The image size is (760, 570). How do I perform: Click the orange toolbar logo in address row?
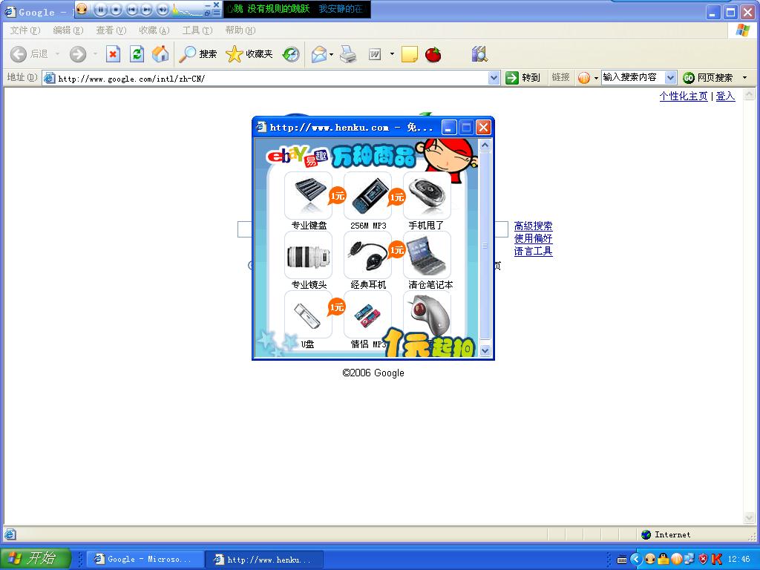584,77
